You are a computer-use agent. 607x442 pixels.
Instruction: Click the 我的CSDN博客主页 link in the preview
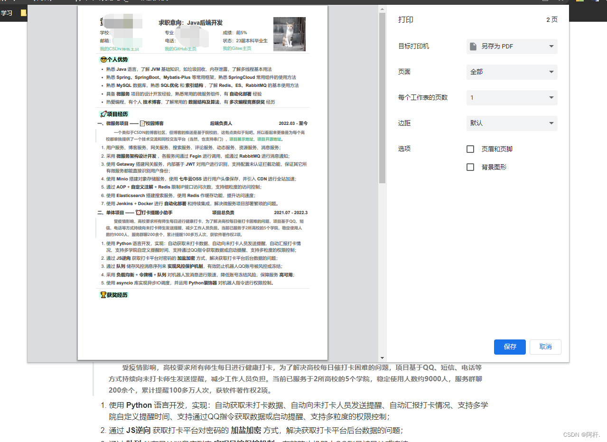click(119, 48)
